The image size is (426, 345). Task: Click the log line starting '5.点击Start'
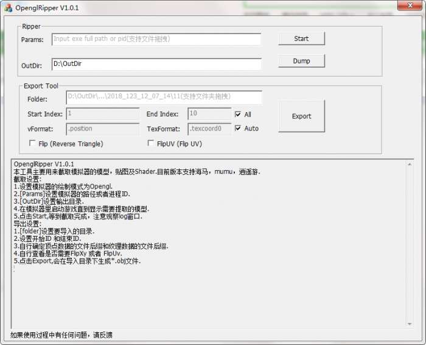tap(78, 216)
